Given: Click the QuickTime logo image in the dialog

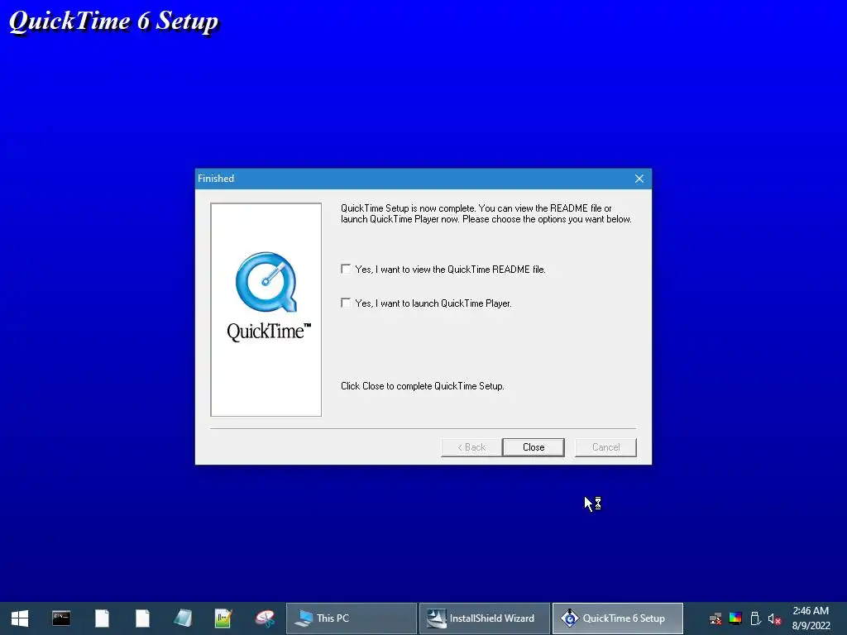Looking at the screenshot, I should (266, 309).
